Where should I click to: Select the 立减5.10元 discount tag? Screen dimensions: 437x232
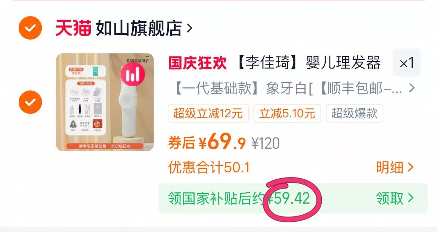point(287,114)
